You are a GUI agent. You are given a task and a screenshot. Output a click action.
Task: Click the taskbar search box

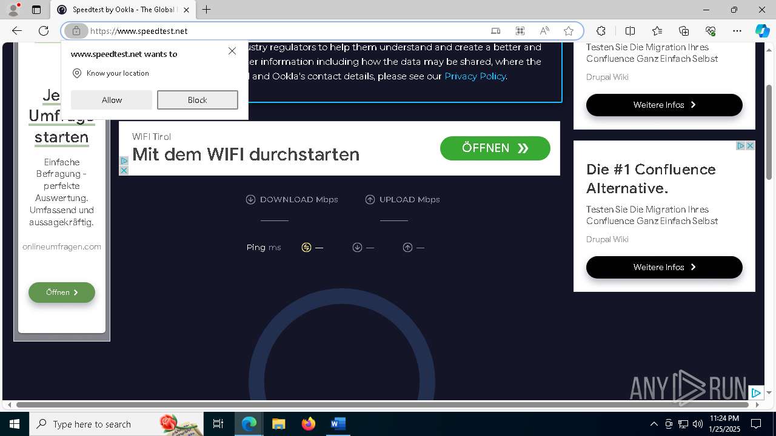(x=116, y=424)
